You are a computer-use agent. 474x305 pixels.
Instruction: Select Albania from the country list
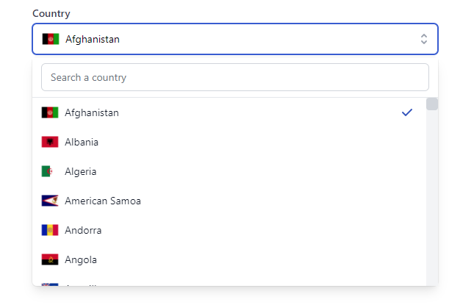(82, 142)
